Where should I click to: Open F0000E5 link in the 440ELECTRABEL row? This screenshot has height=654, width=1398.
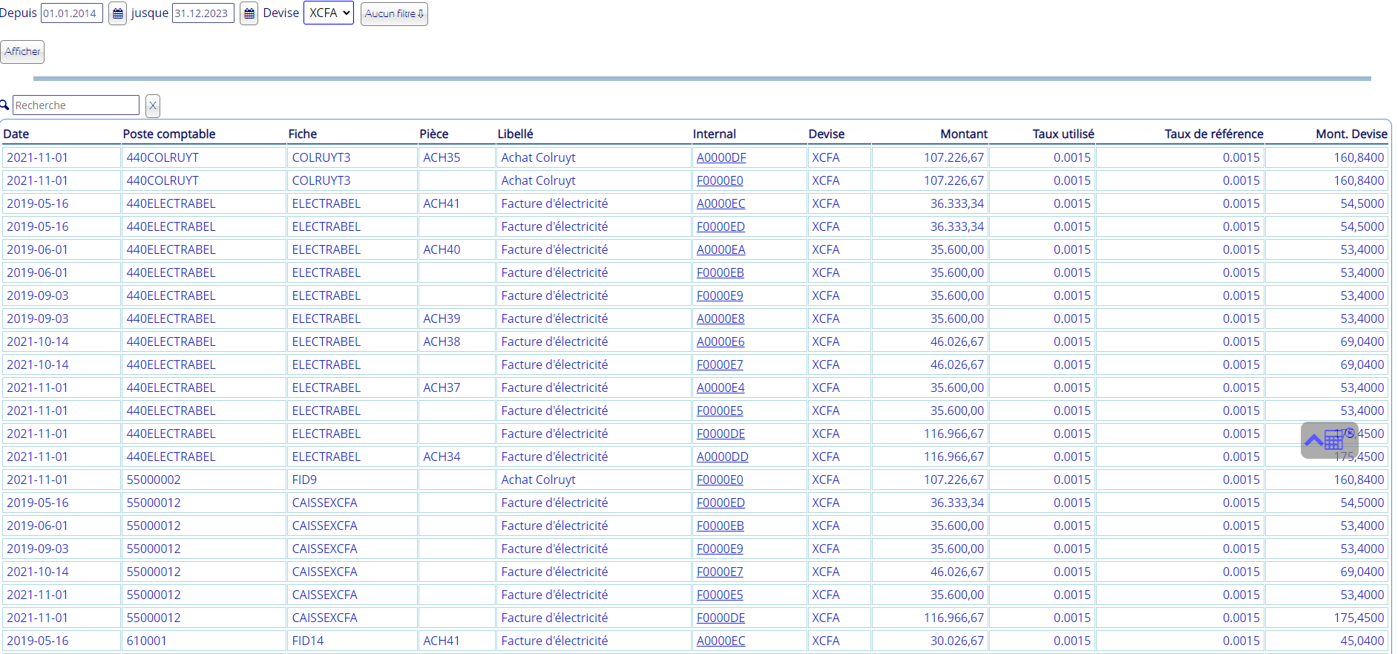(x=720, y=411)
